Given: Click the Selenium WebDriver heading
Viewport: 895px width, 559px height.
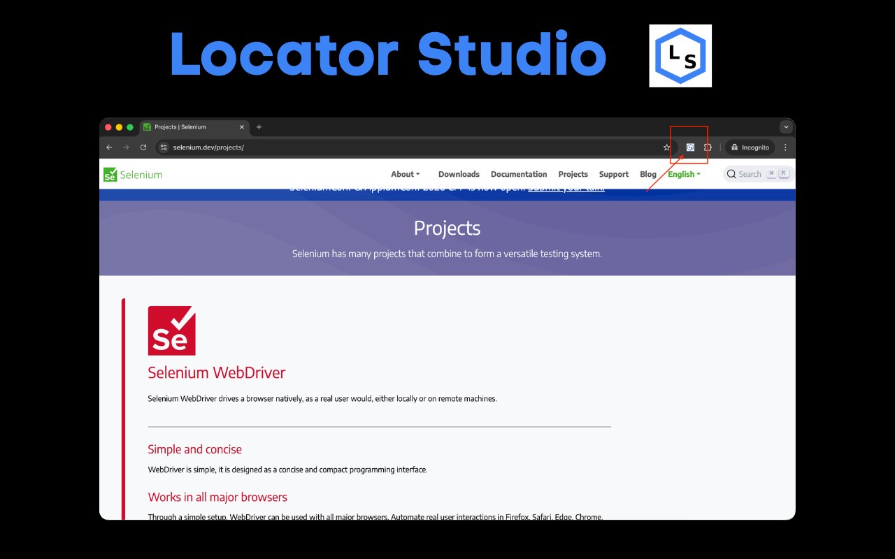Looking at the screenshot, I should point(217,372).
